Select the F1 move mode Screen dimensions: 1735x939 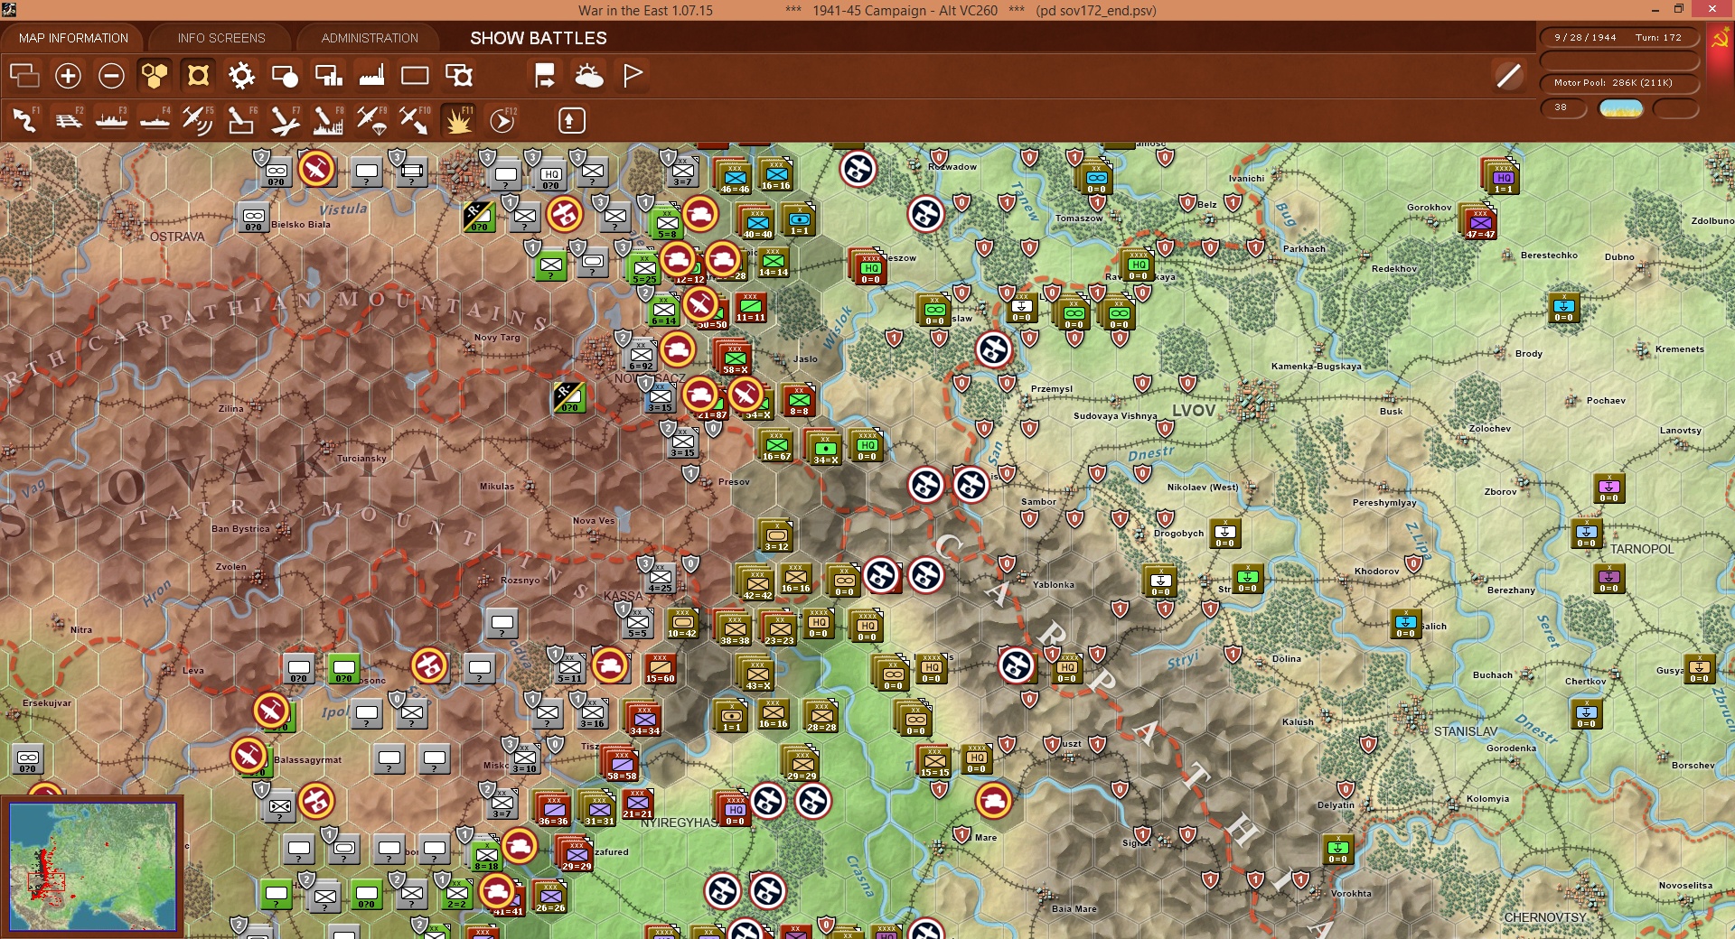coord(24,120)
